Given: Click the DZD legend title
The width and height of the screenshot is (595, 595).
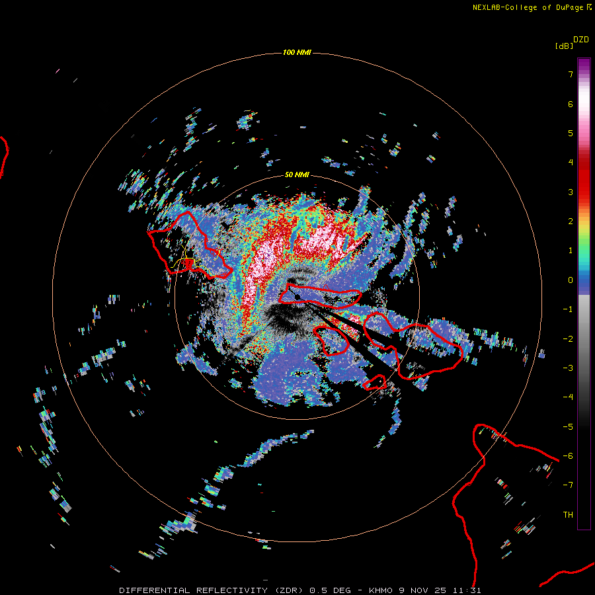Looking at the screenshot, I should 581,40.
